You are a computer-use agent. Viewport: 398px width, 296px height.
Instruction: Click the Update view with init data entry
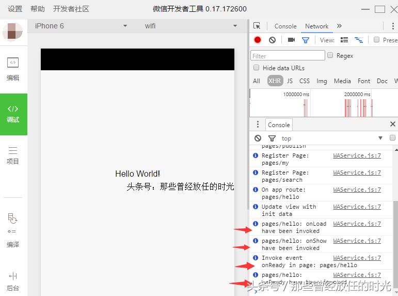coord(321,210)
